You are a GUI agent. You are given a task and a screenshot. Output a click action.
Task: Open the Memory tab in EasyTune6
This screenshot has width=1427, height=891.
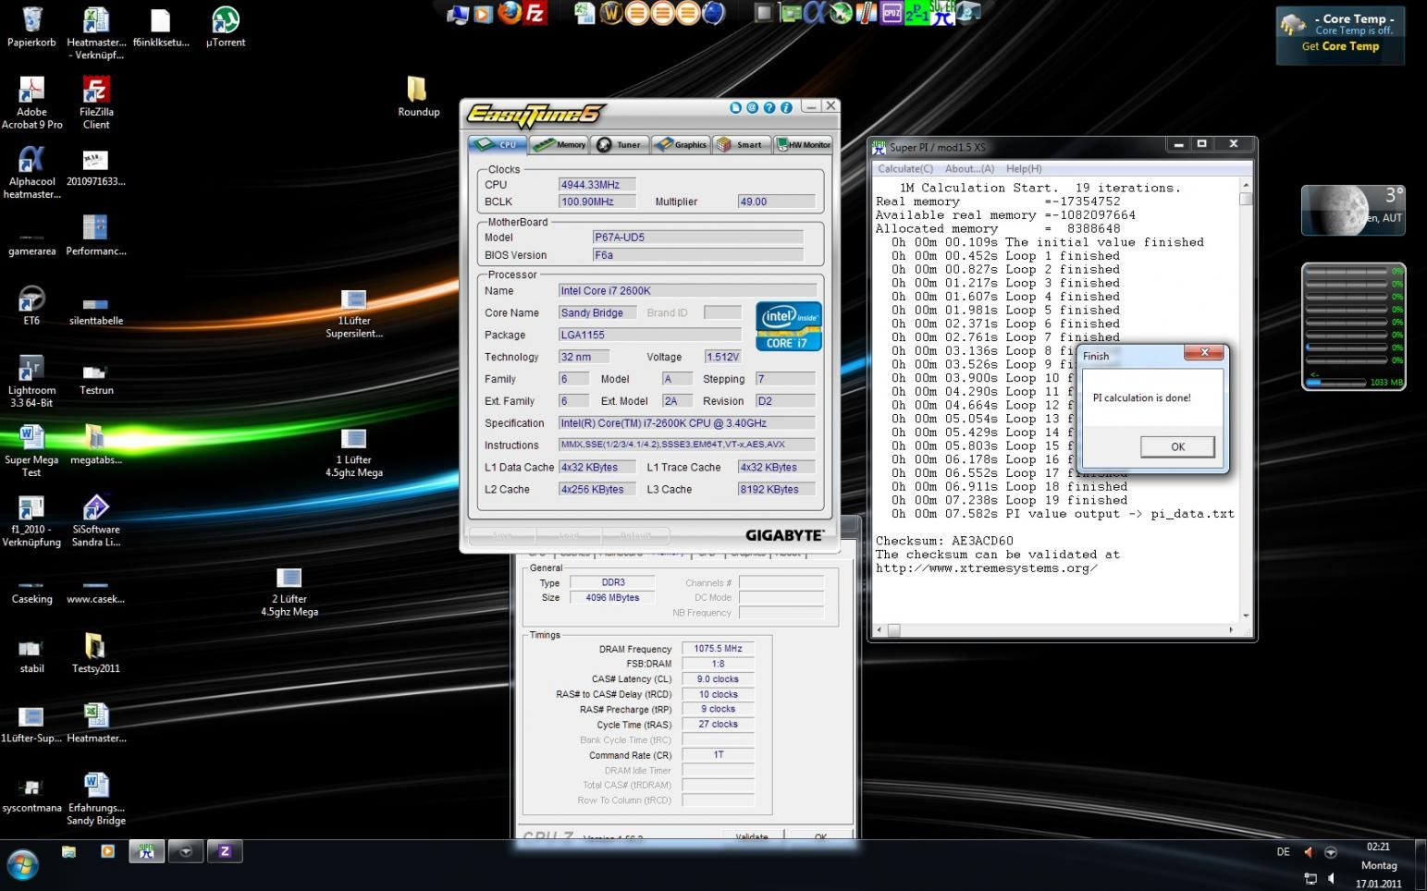coord(559,145)
